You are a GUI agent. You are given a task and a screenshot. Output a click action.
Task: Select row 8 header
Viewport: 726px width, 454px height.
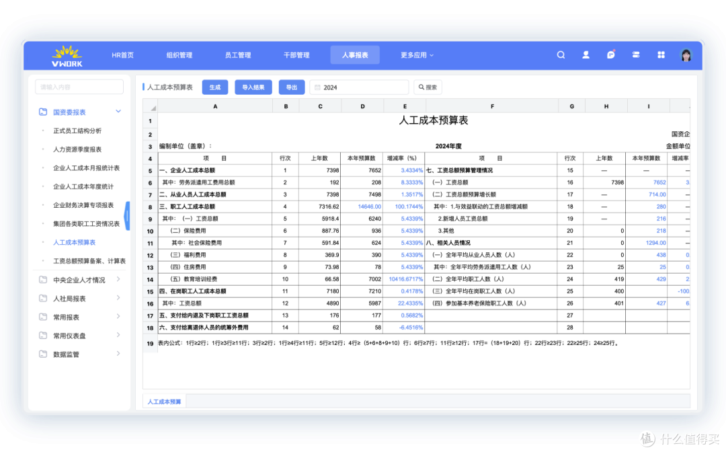pyautogui.click(x=150, y=206)
